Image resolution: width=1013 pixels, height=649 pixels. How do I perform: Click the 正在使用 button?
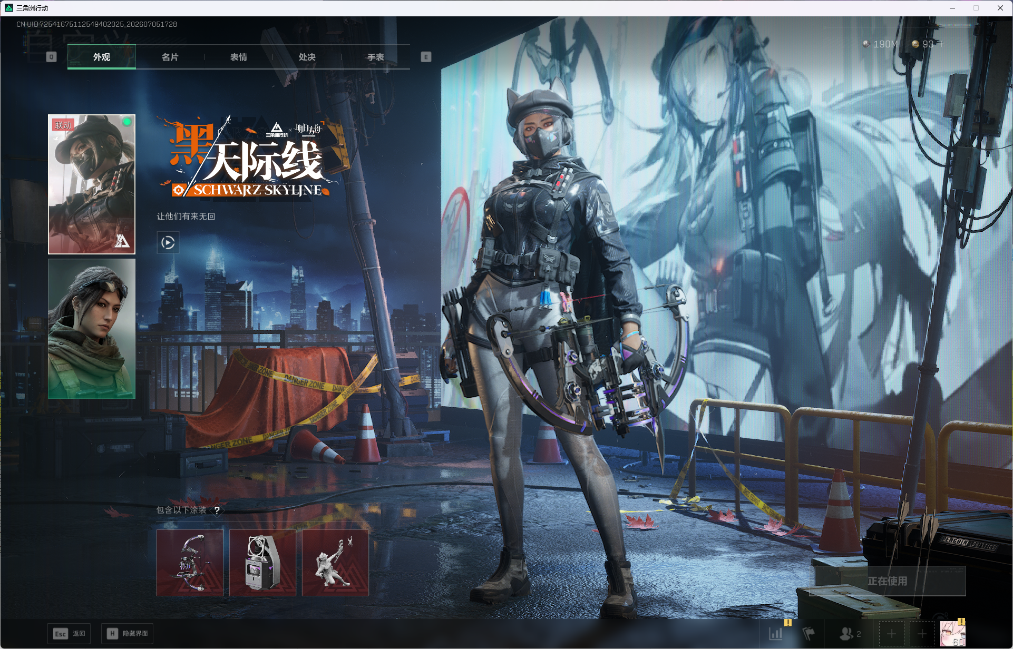point(888,581)
